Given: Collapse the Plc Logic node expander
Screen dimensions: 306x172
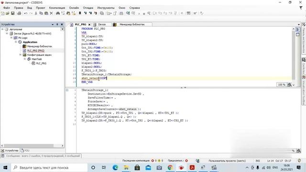Looking at the screenshot, I should (x=11, y=38).
